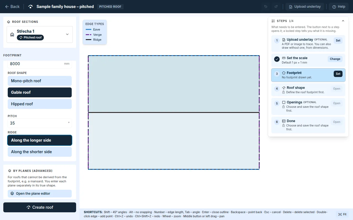
Task: Click the home icon next to Střecha 1
Action: point(12,34)
